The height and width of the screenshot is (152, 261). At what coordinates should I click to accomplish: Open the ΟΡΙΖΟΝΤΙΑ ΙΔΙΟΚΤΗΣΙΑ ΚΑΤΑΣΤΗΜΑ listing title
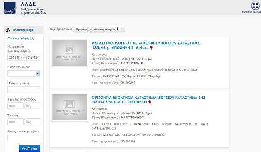(x=148, y=100)
